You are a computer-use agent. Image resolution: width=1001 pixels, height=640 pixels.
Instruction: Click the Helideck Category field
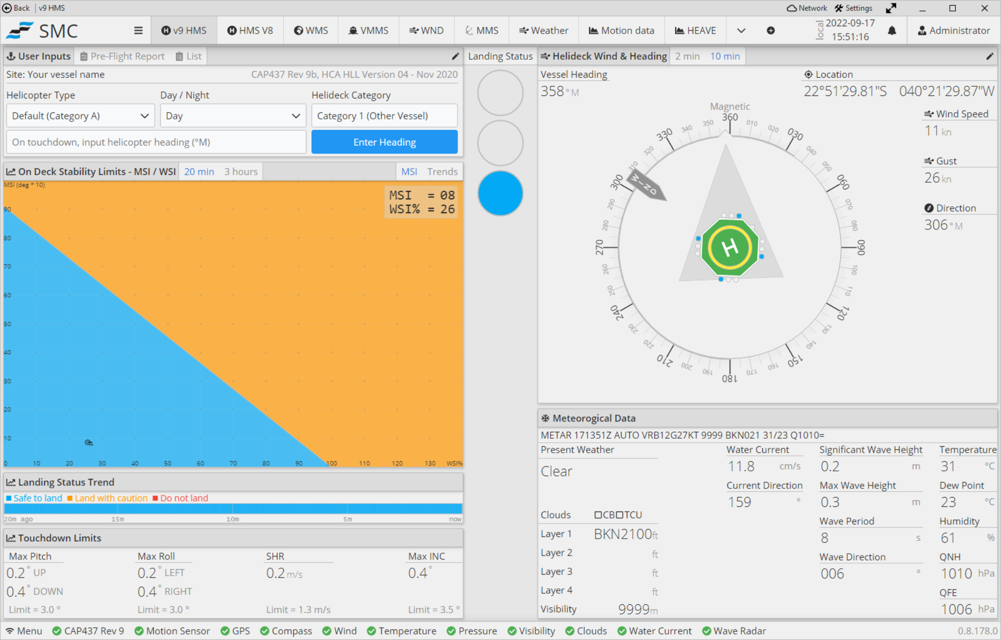[384, 116]
